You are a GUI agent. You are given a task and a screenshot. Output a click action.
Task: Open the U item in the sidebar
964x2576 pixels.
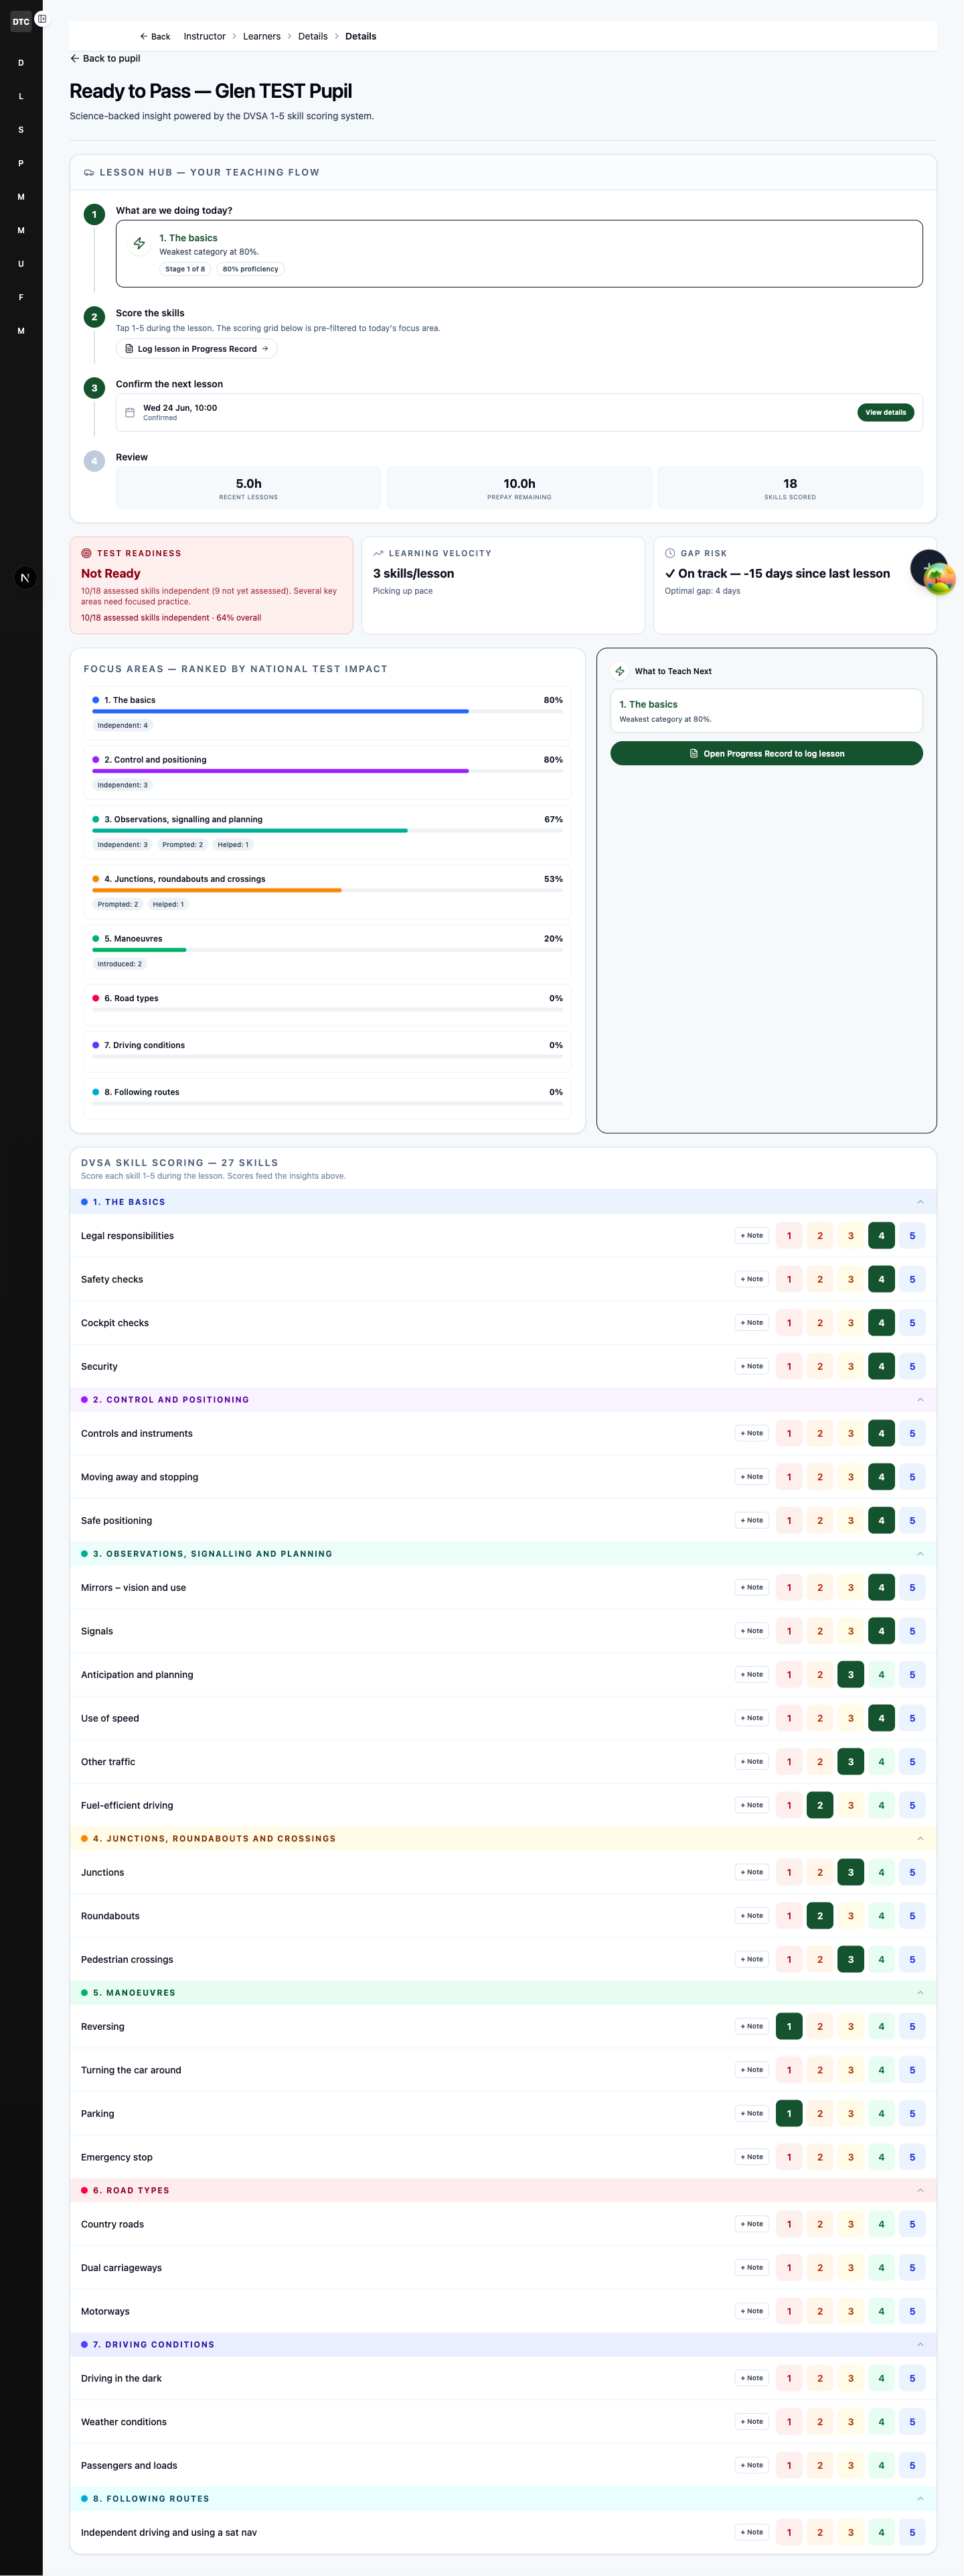point(21,264)
